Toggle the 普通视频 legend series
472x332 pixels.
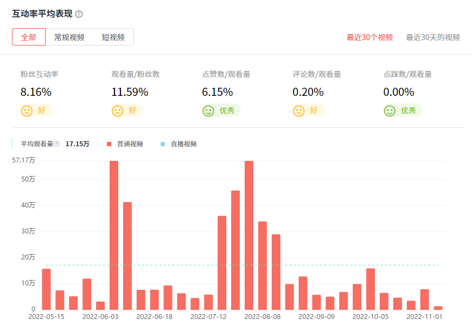[x=130, y=144]
